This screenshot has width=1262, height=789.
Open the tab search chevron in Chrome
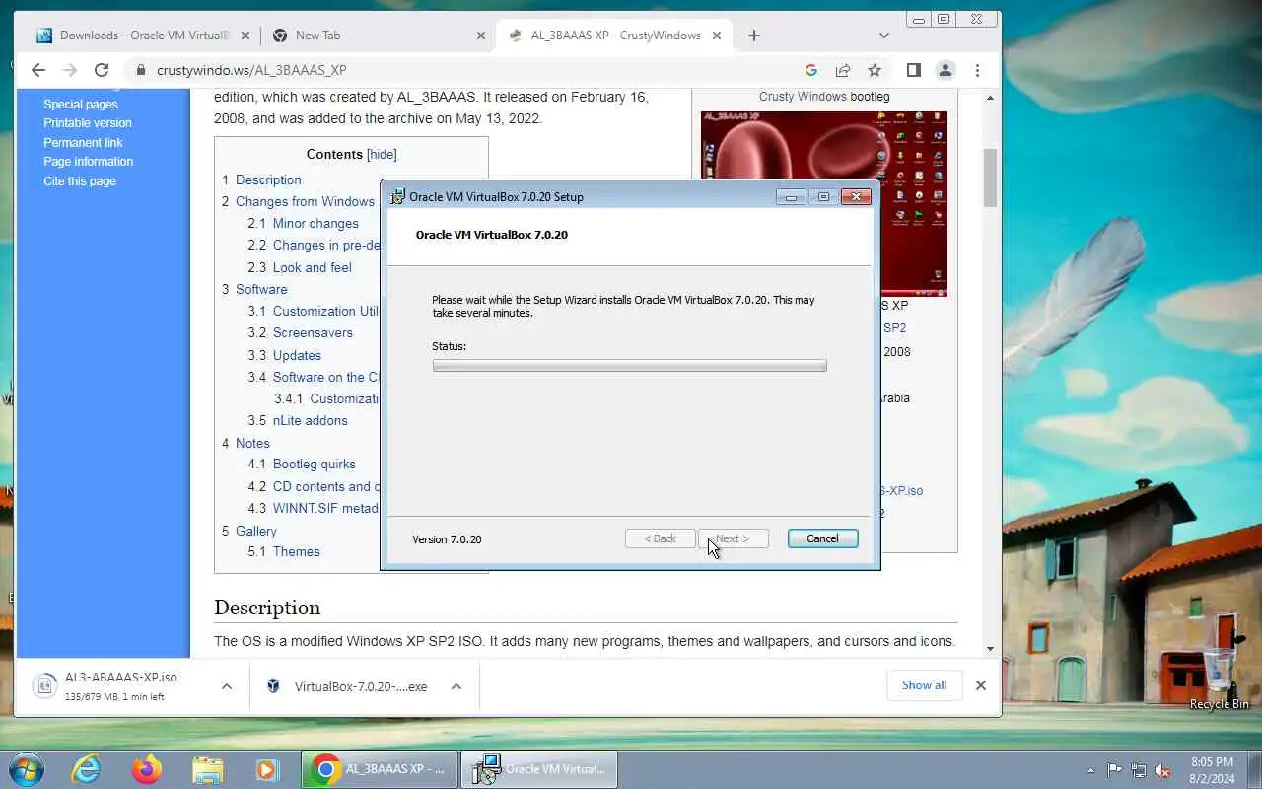pyautogui.click(x=884, y=36)
